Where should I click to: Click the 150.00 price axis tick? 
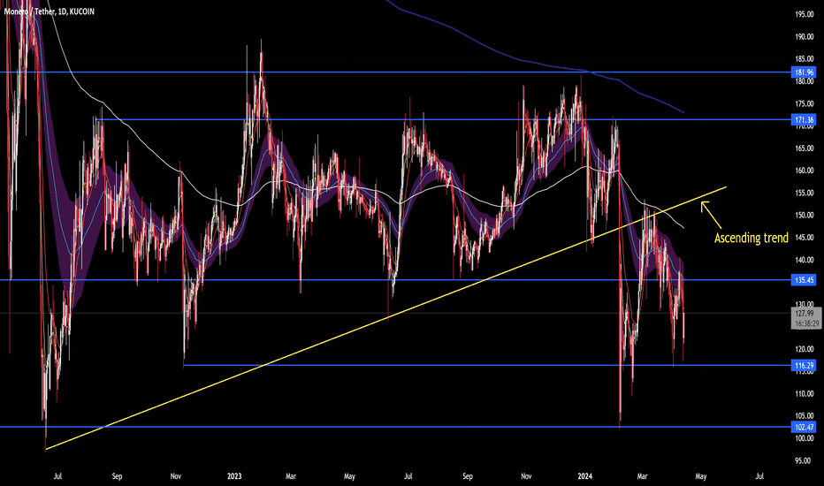[805, 216]
